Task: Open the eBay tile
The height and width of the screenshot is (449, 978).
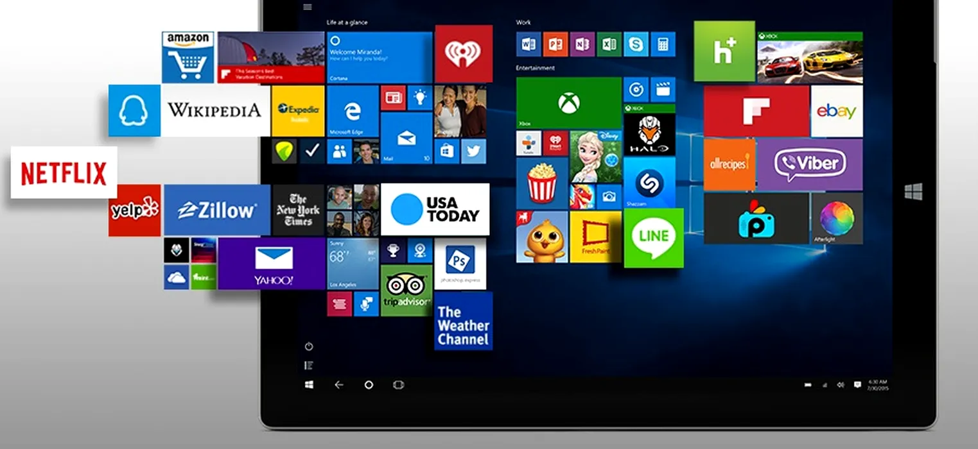Action: pyautogui.click(x=836, y=111)
